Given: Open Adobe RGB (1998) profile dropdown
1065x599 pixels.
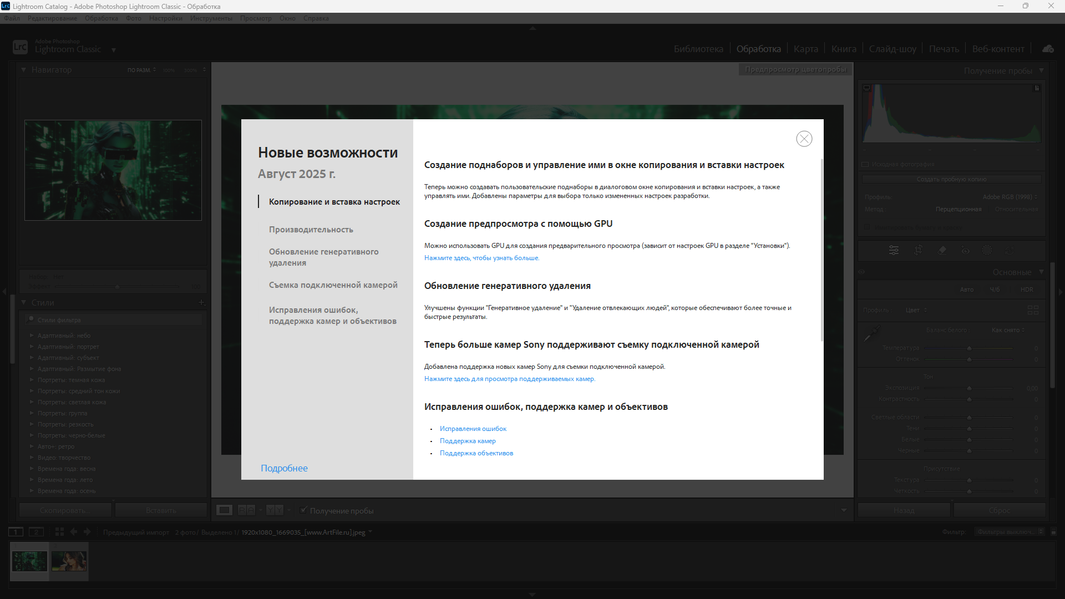Looking at the screenshot, I should 1010,197.
